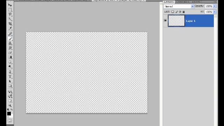Select the Healing Brush tool
The height and width of the screenshot is (126, 224).
click(10, 34)
